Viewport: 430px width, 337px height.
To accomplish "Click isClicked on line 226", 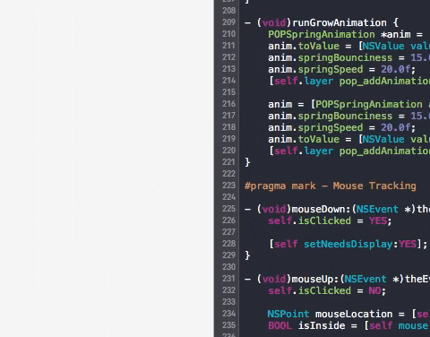I will pos(324,220).
